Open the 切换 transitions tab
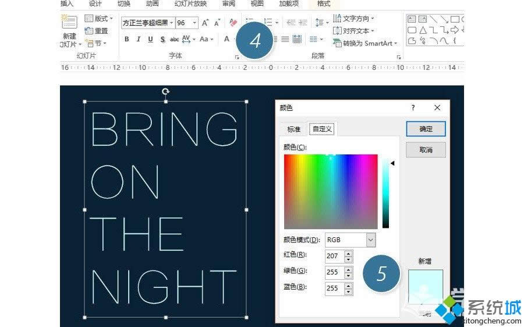This screenshot has height=327, width=524. pyautogui.click(x=123, y=3)
